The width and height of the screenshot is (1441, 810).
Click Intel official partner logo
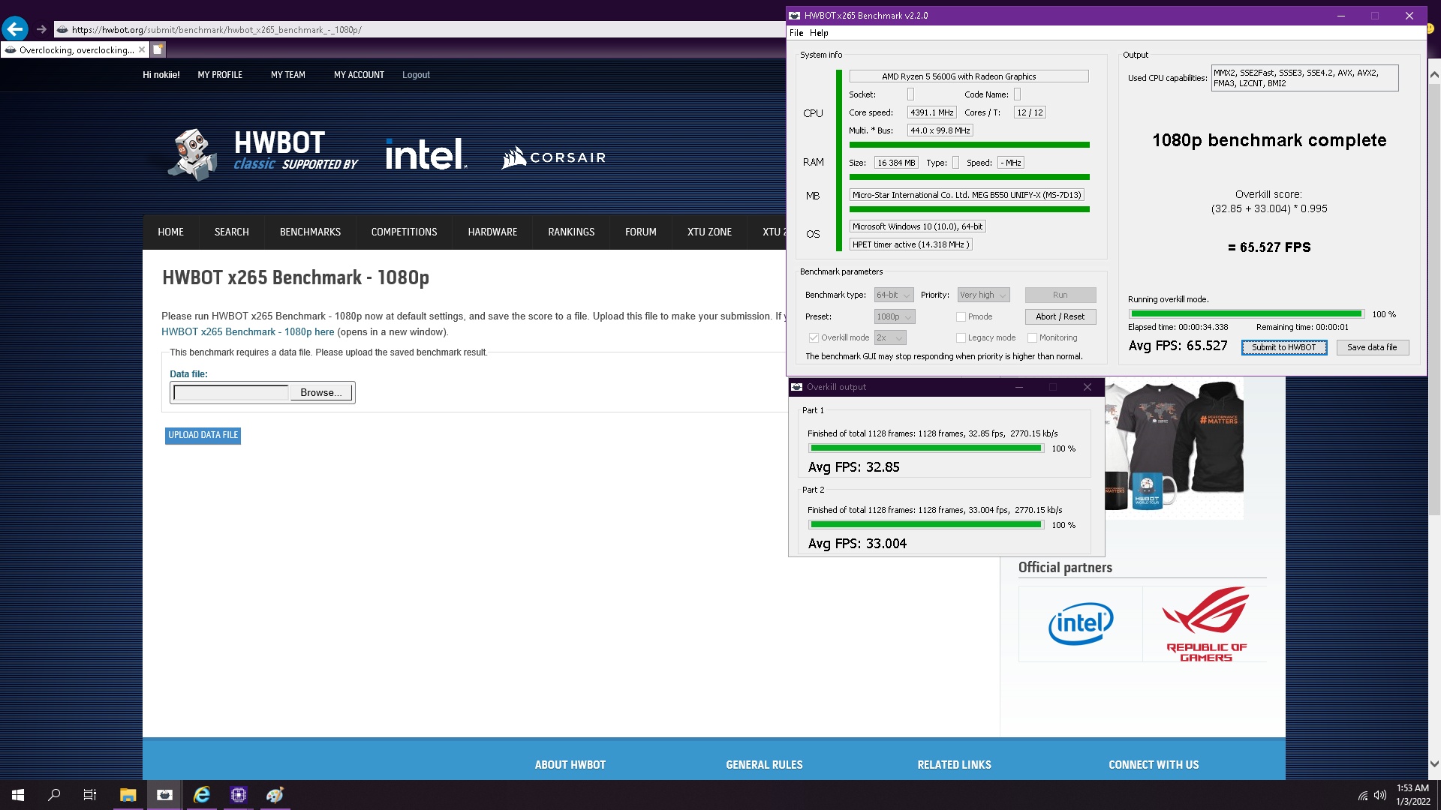(1080, 623)
